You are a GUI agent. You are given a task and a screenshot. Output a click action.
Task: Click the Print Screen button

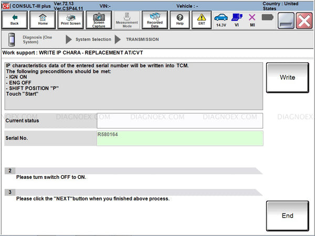70,20
